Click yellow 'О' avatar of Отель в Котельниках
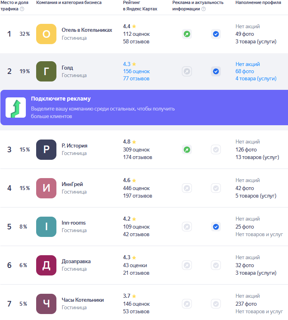 46,34
